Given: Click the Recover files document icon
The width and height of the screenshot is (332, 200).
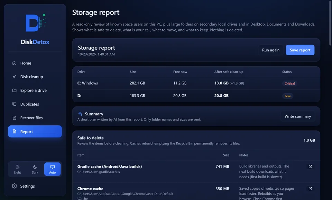Looking at the screenshot, I should click(x=15, y=118).
